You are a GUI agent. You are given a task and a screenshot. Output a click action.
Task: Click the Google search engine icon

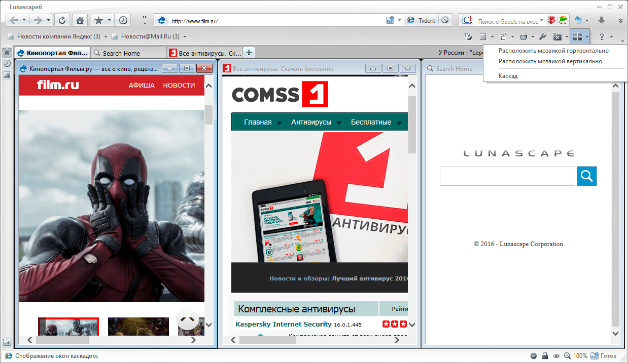(x=468, y=20)
